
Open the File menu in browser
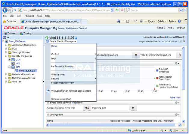coord(5,16)
